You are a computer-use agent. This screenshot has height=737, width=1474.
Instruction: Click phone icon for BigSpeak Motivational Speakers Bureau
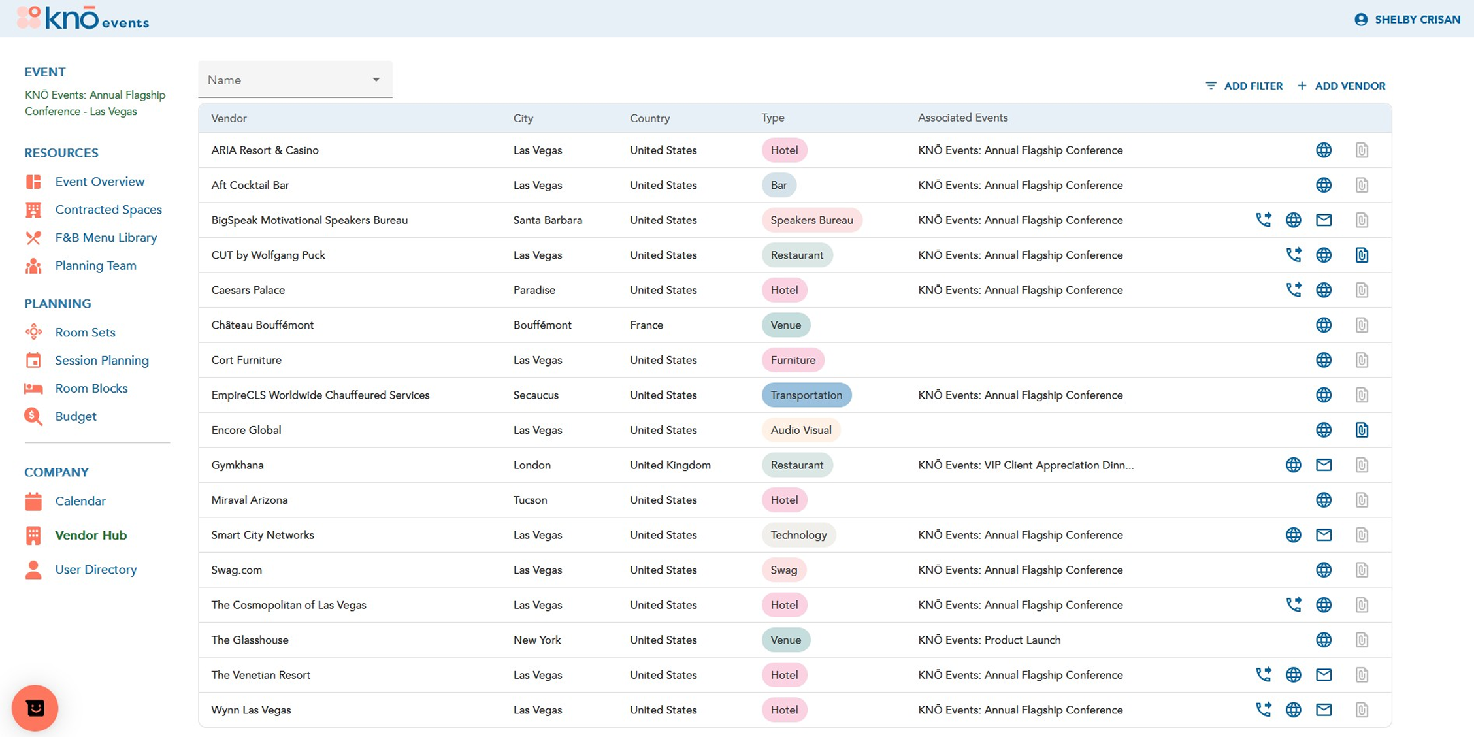point(1263,220)
